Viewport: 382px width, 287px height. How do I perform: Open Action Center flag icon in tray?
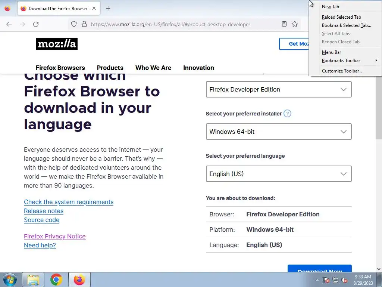tap(326, 280)
